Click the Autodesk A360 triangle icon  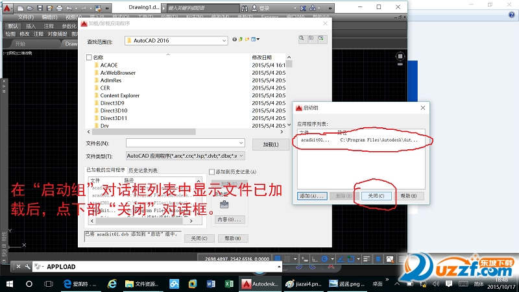click(x=313, y=8)
